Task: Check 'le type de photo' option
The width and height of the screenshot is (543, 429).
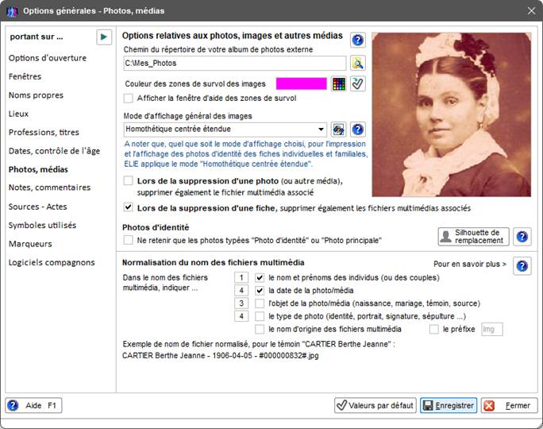Action: [260, 316]
